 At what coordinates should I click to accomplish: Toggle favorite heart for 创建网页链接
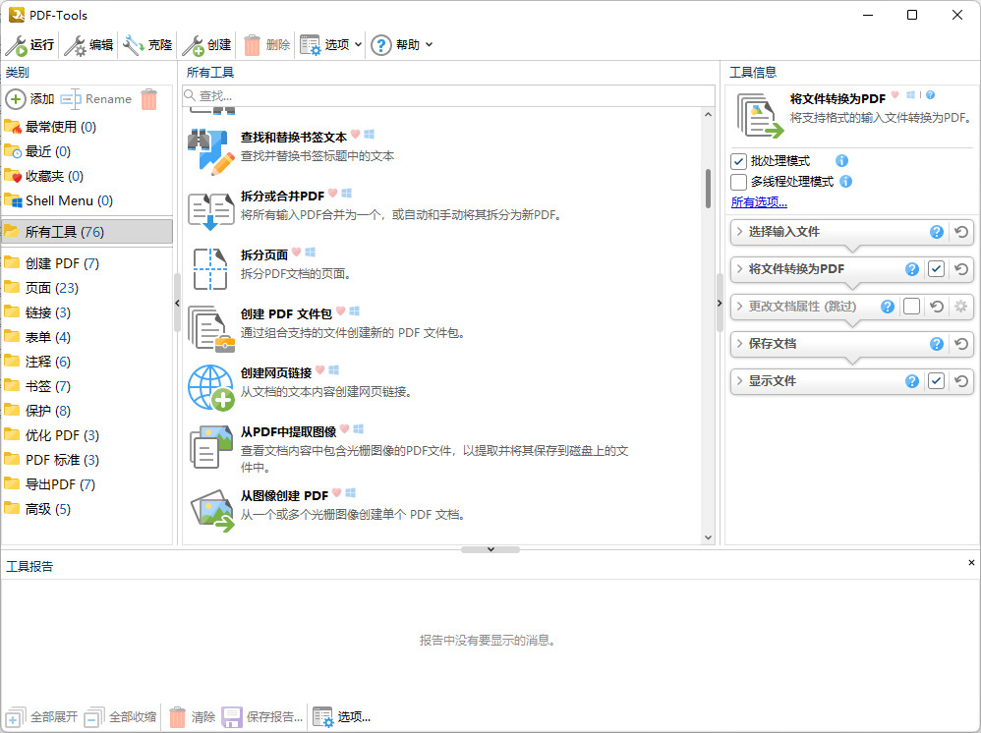(x=320, y=370)
